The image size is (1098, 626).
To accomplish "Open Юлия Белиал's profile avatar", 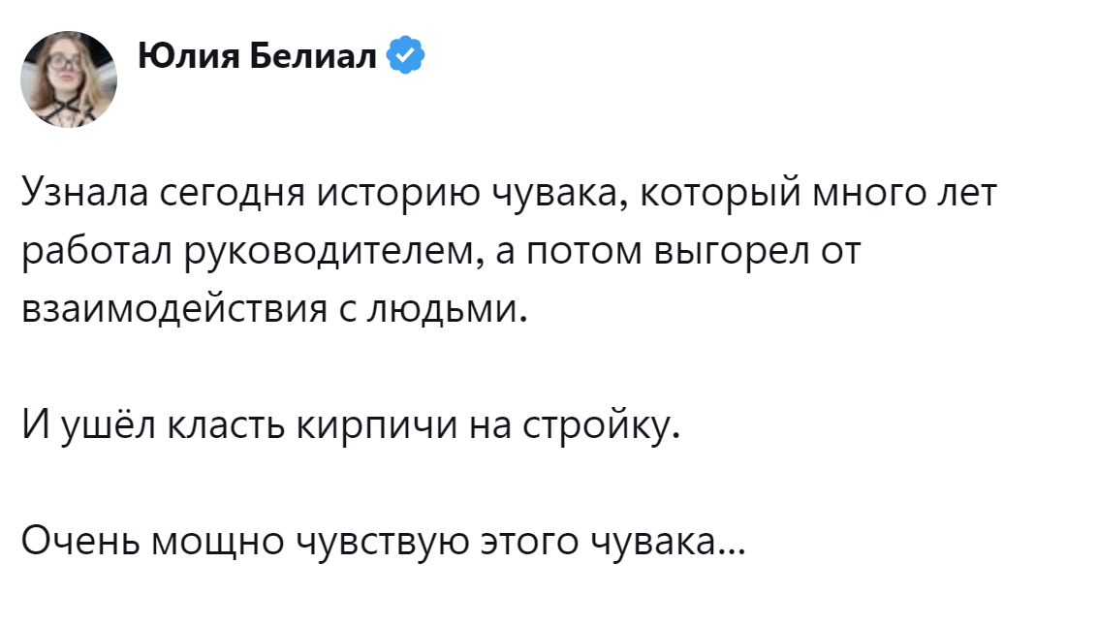I will click(x=69, y=78).
